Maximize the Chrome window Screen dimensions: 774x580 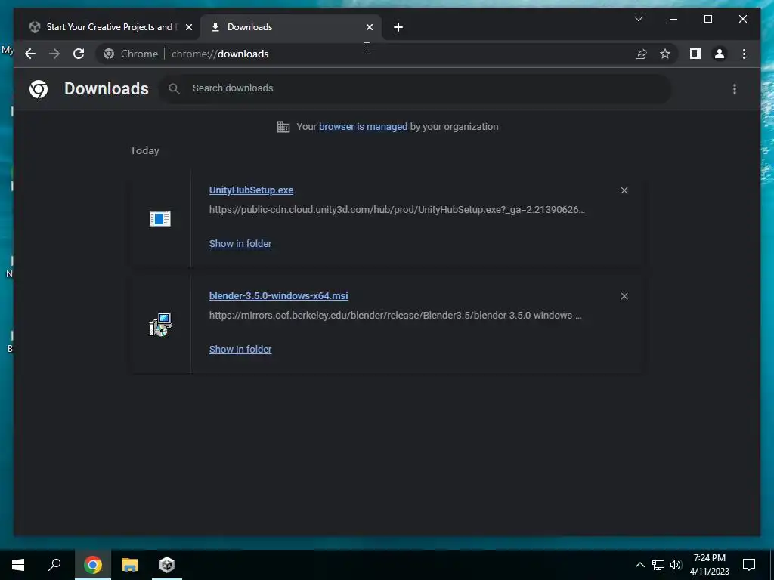[x=707, y=19]
